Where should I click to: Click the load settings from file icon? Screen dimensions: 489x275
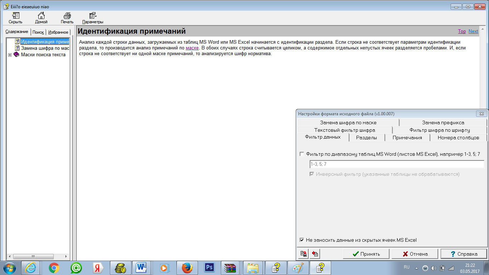tap(315, 254)
